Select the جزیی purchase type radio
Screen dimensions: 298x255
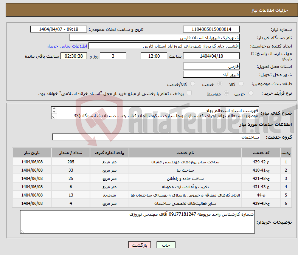[x=251, y=93]
